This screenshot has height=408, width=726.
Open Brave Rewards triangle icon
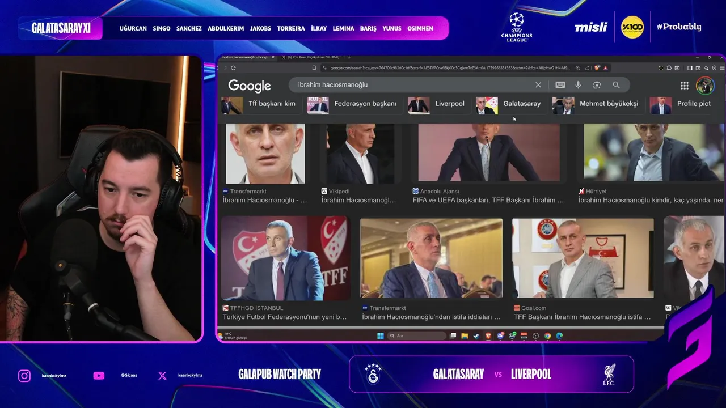[605, 67]
